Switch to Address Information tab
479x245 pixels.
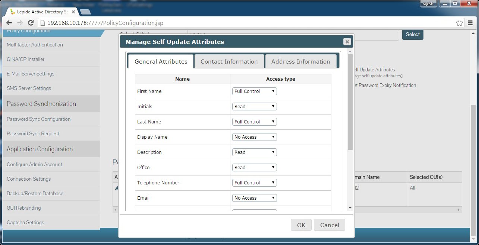pos(300,61)
